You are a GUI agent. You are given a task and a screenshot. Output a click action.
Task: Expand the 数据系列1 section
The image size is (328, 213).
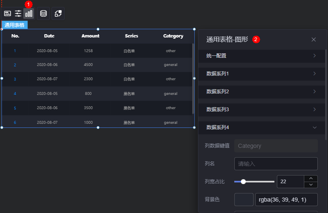(261, 74)
